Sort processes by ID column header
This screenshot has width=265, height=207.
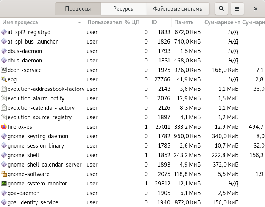[x=154, y=22]
